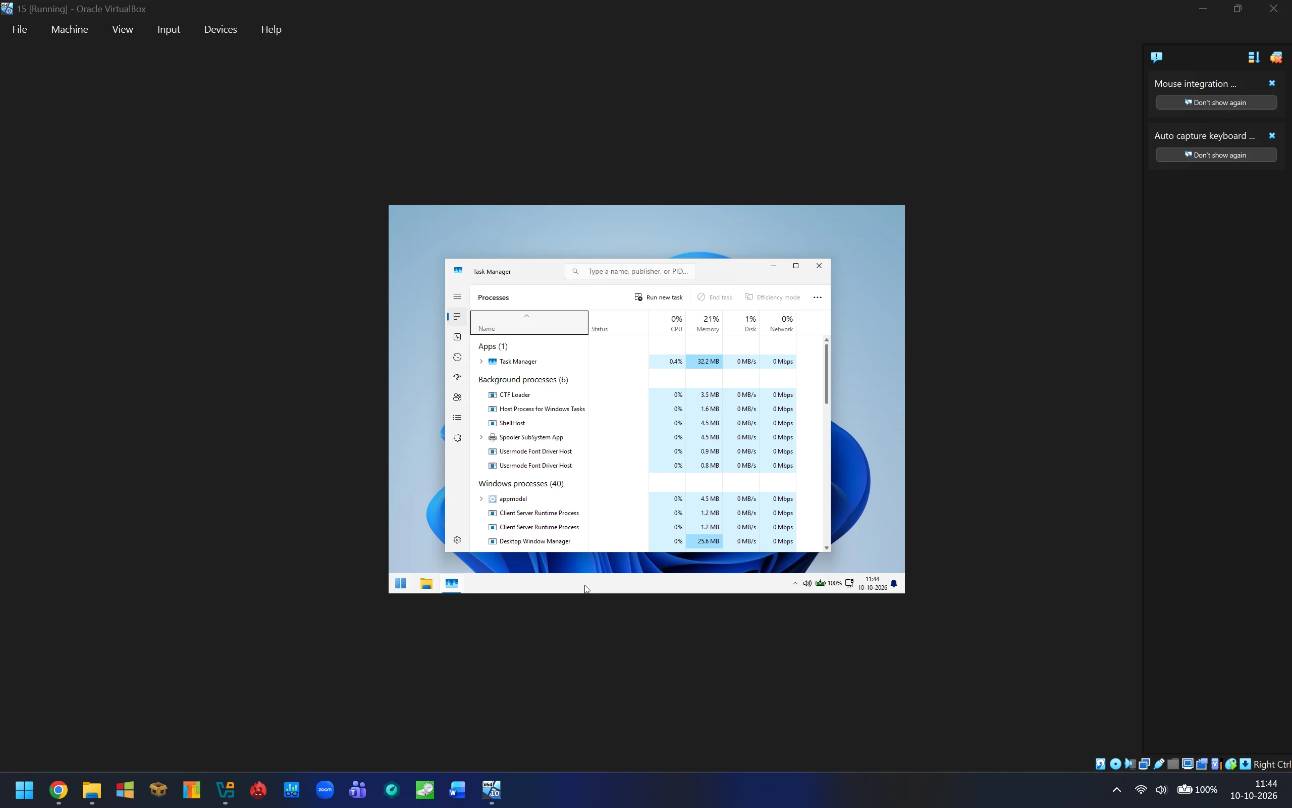
Task: Open App history page in Task Manager sidebar
Action: [457, 357]
